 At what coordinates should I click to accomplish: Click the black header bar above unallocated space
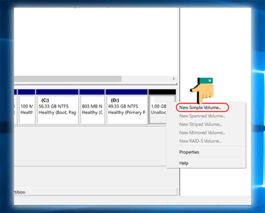162,92
